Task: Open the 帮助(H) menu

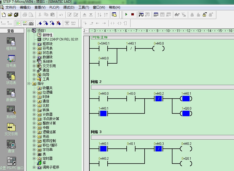Action: 115,7
